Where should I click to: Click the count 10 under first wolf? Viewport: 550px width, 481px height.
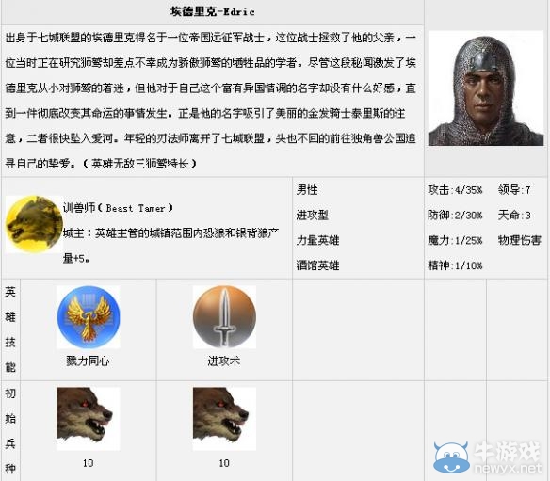(x=89, y=463)
